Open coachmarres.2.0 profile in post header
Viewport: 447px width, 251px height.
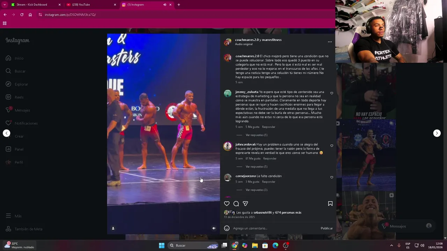click(x=247, y=40)
